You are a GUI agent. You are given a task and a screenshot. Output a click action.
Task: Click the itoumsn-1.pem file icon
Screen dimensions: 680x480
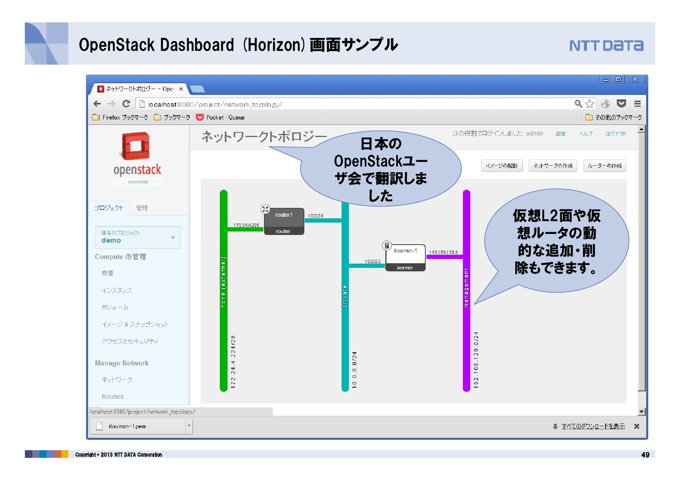click(x=99, y=426)
